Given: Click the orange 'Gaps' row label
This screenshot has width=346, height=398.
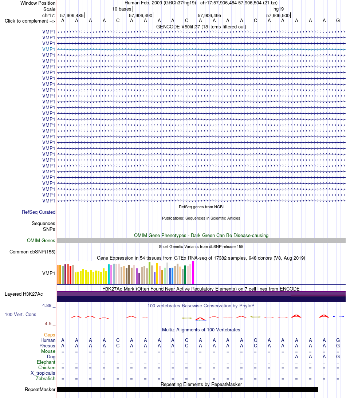Looking at the screenshot, I should click(50, 335).
